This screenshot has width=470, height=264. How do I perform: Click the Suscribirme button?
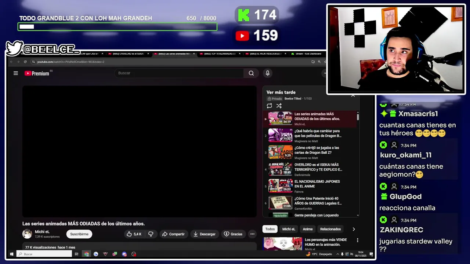click(x=79, y=234)
